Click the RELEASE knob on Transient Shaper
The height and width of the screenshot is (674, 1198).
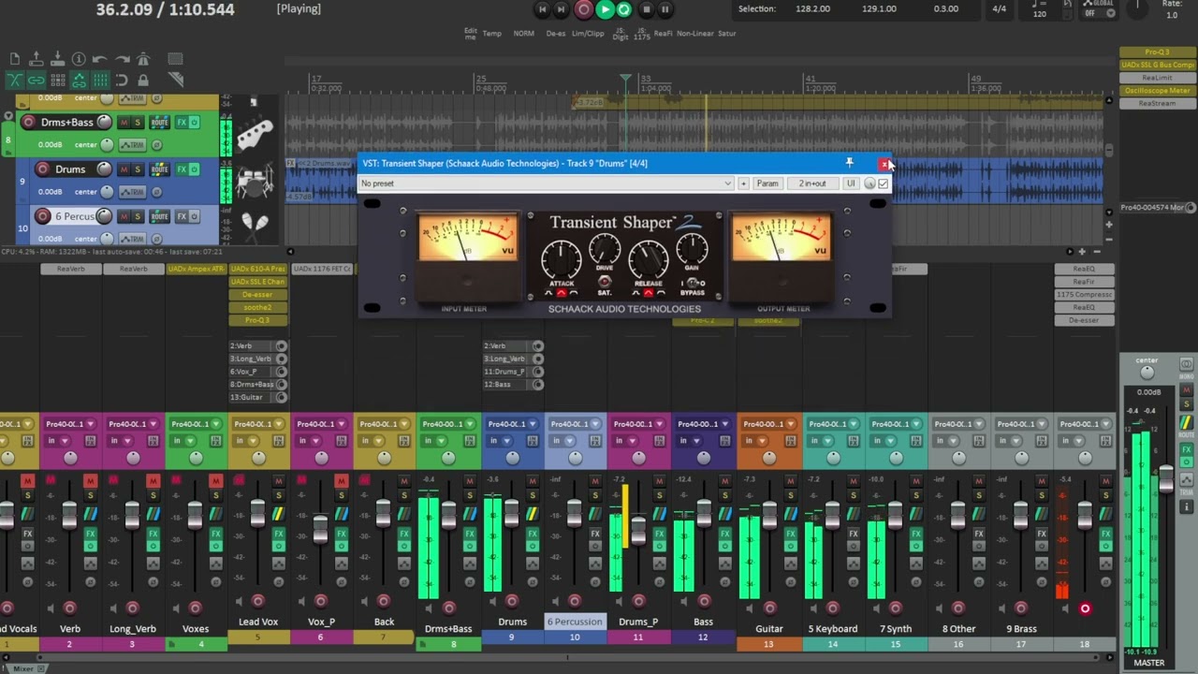[x=648, y=258]
